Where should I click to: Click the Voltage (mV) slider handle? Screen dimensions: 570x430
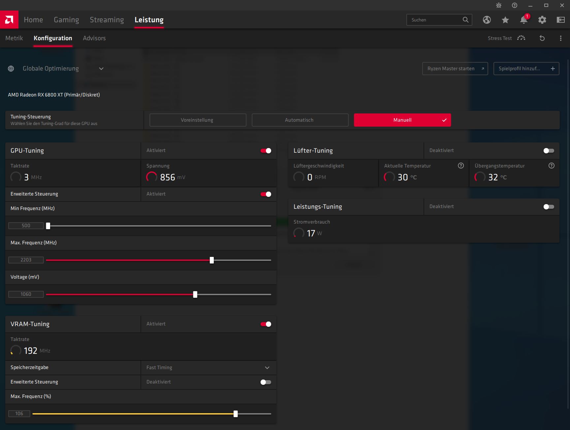[195, 294]
